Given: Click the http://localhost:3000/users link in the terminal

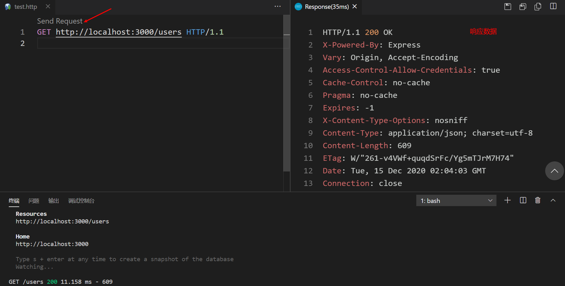Looking at the screenshot, I should (62, 222).
